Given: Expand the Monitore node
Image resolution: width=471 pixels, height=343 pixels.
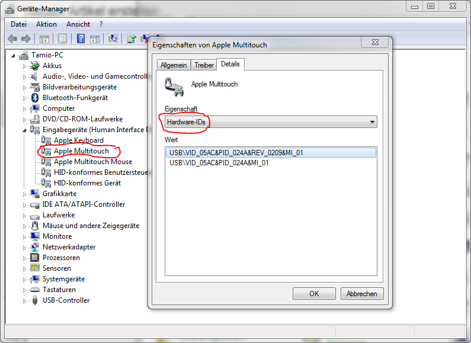Looking at the screenshot, I should pos(24,237).
